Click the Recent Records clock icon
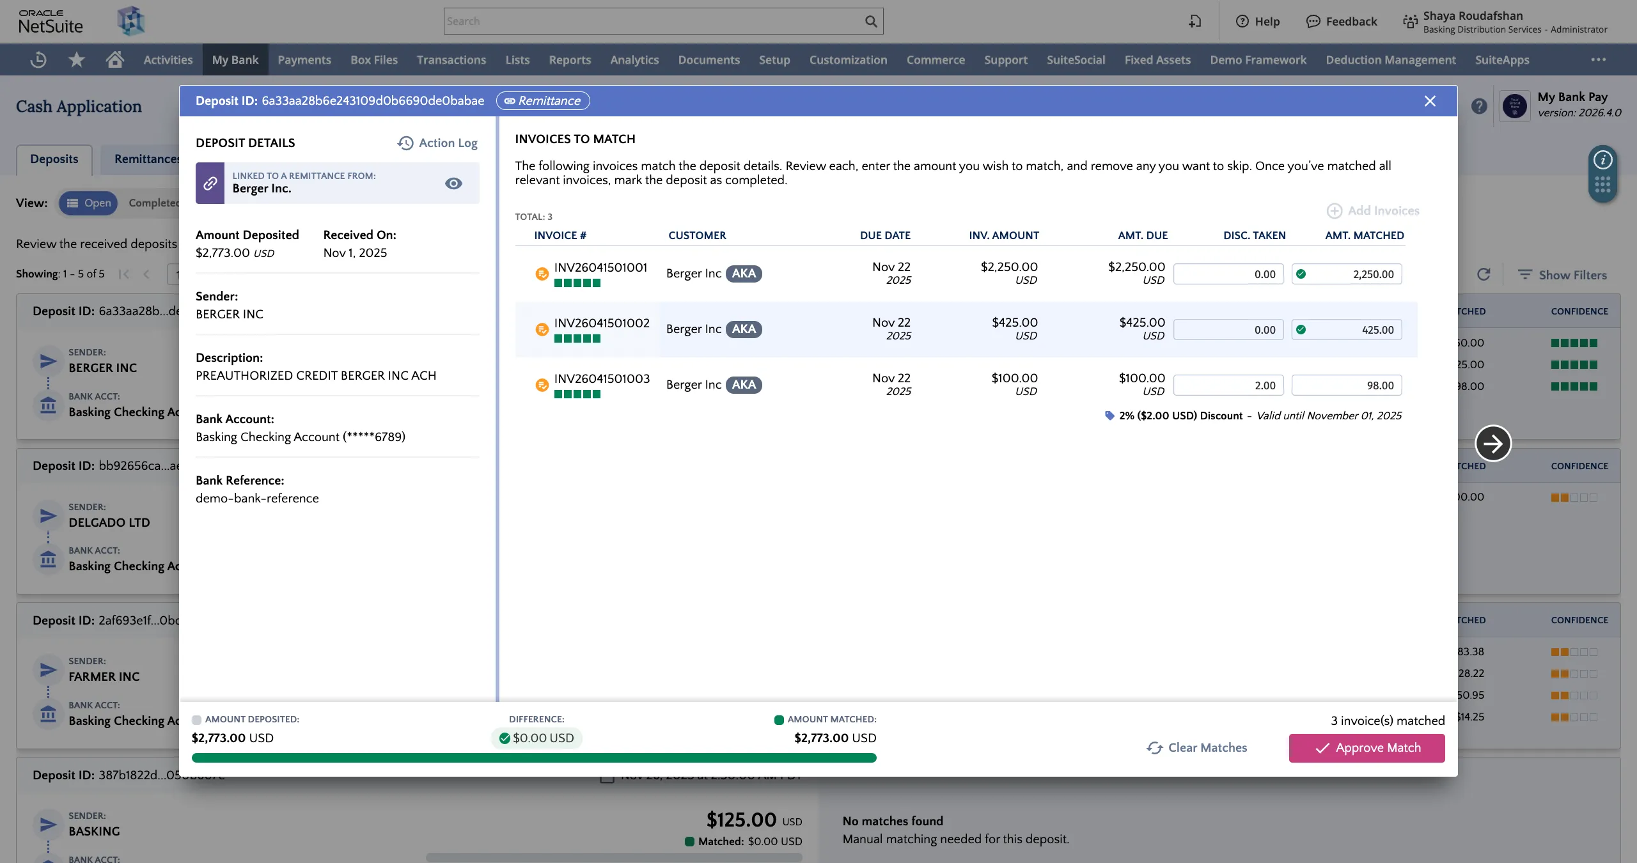This screenshot has height=863, width=1637. [38, 59]
